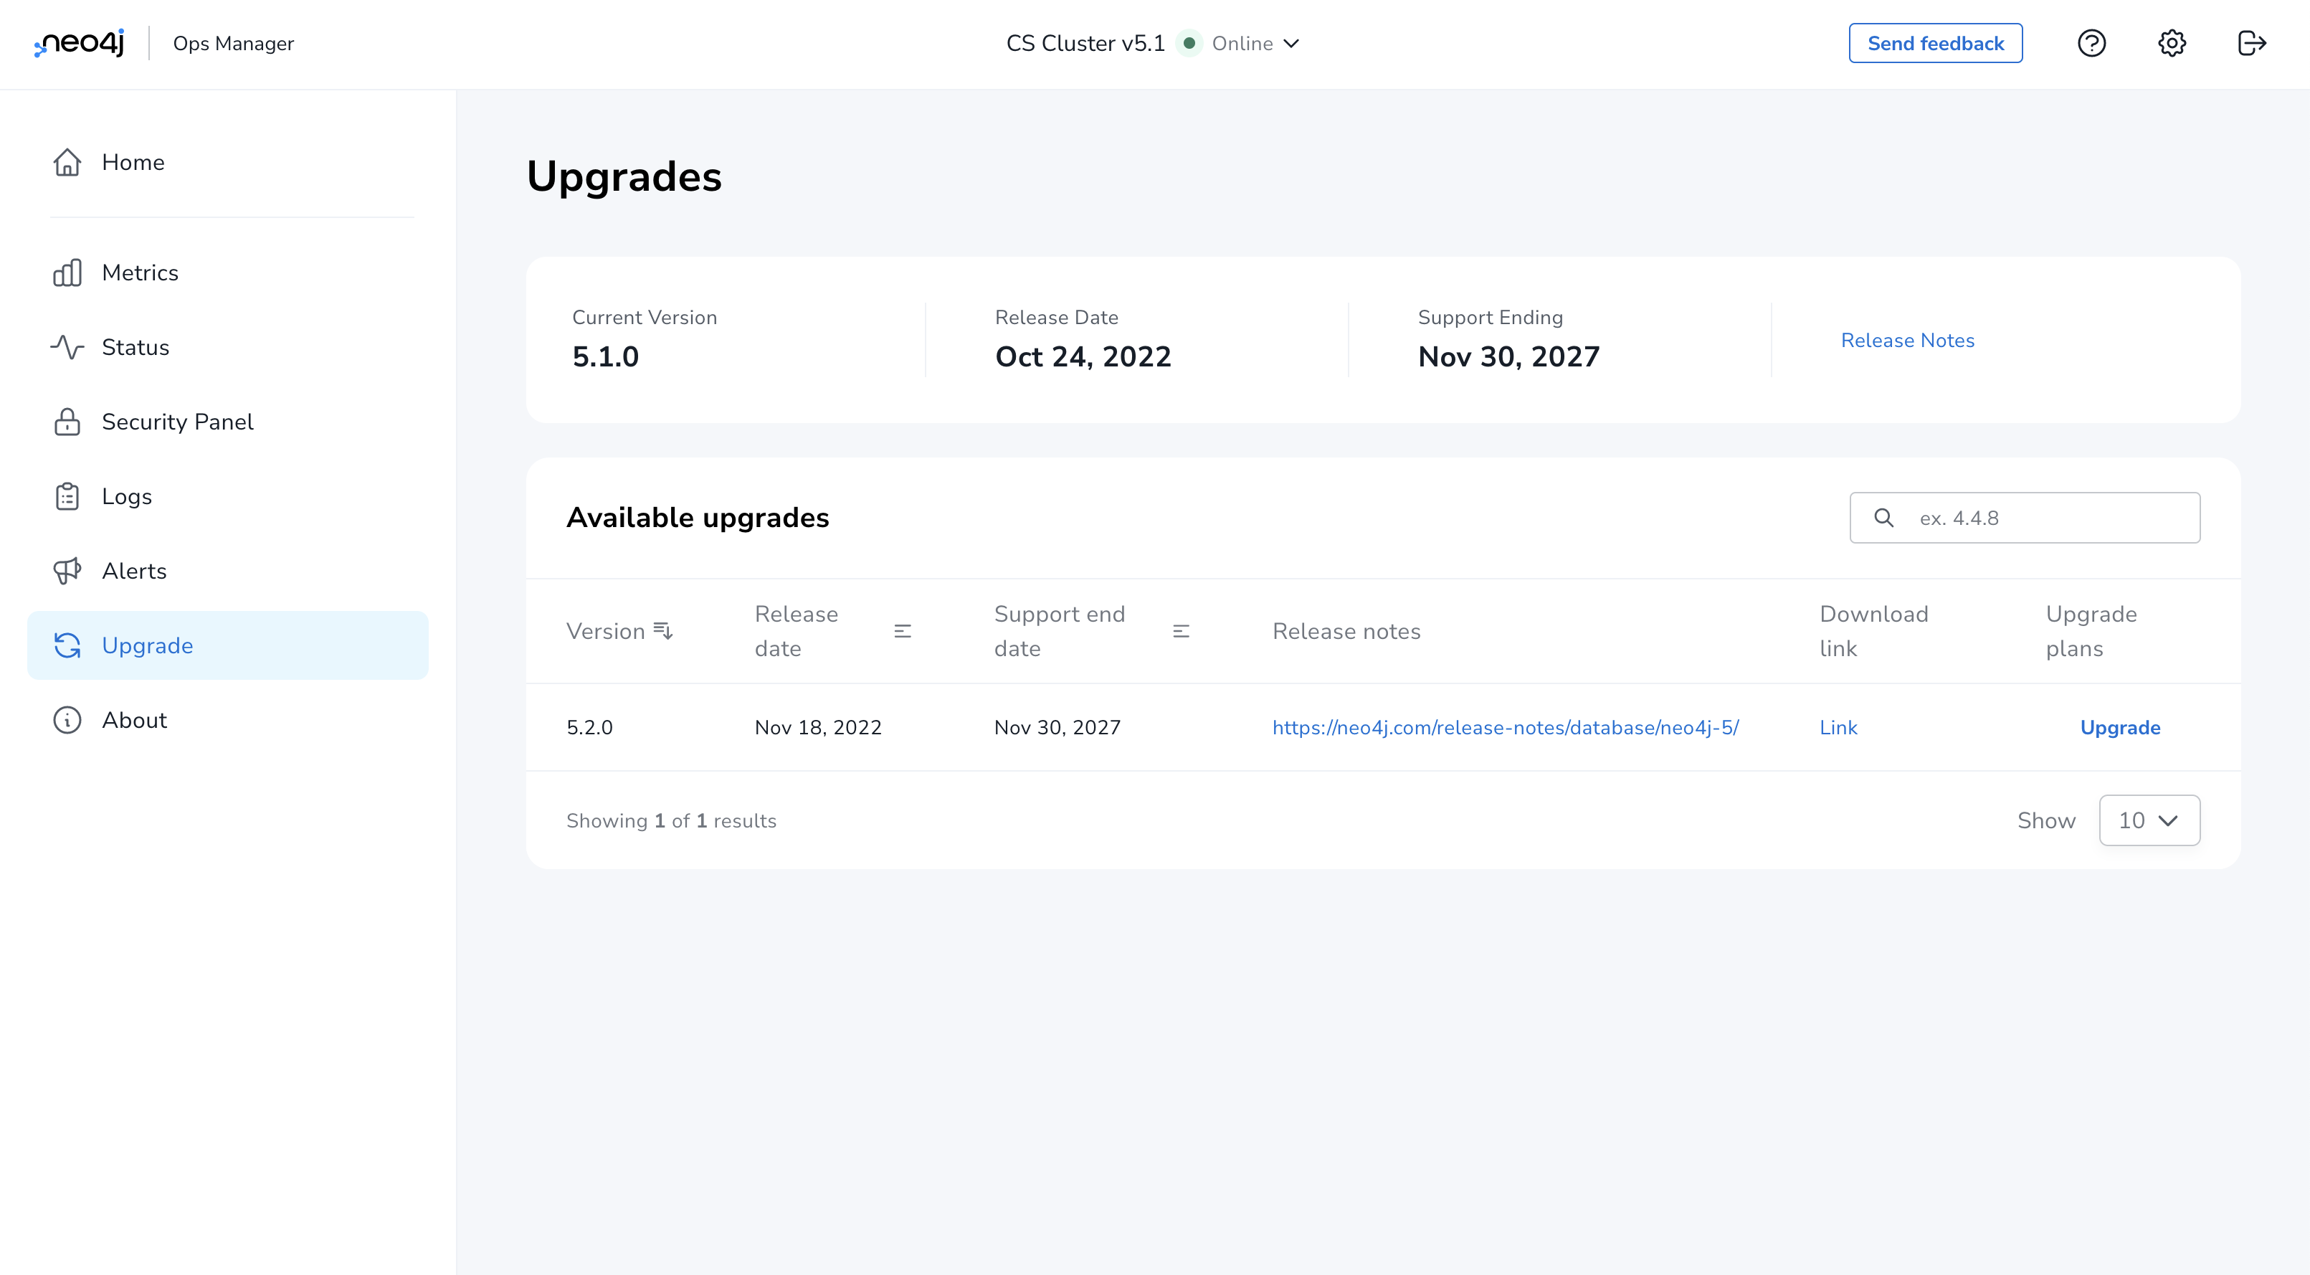2310x1275 pixels.
Task: Open the Security Panel page
Action: point(228,422)
